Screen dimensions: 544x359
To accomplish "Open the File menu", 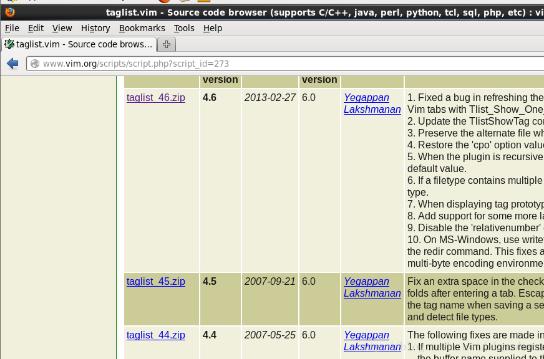I will [x=12, y=28].
